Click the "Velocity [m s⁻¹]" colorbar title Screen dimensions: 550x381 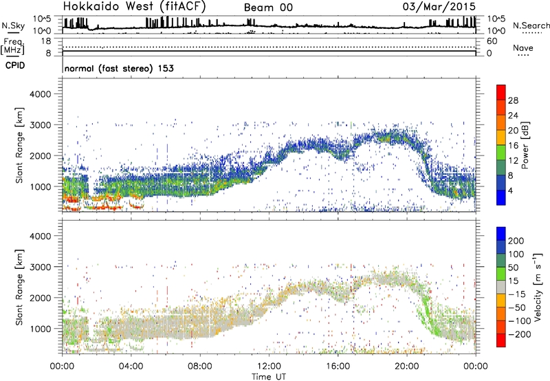pos(538,287)
